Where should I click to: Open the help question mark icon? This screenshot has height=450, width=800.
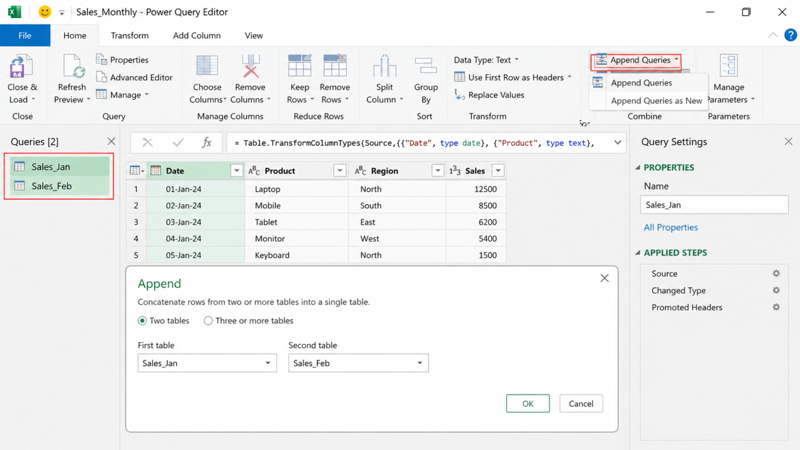point(790,35)
